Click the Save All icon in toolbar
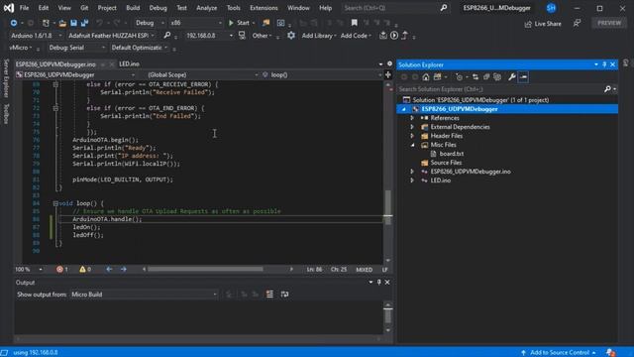The height and width of the screenshot is (357, 634). 84,23
